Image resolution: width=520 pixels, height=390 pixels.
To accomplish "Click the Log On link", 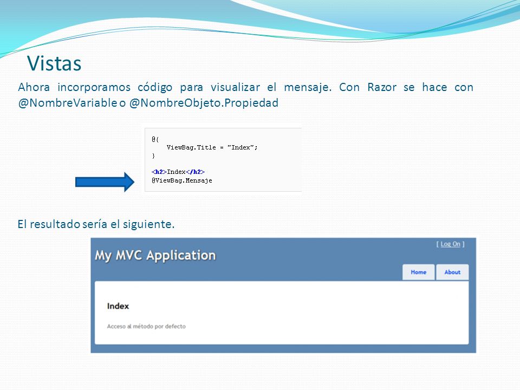I will coord(450,244).
